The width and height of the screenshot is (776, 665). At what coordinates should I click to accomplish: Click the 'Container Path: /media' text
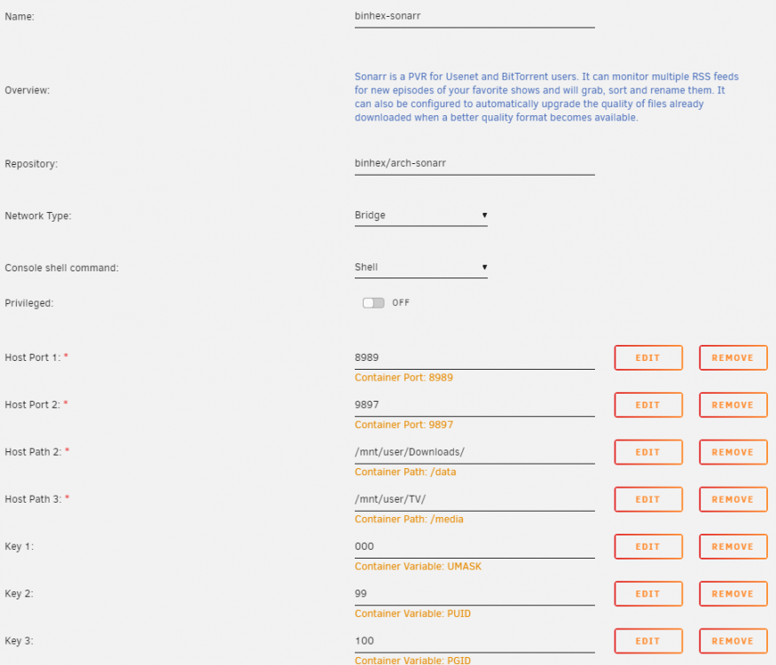[x=409, y=519]
